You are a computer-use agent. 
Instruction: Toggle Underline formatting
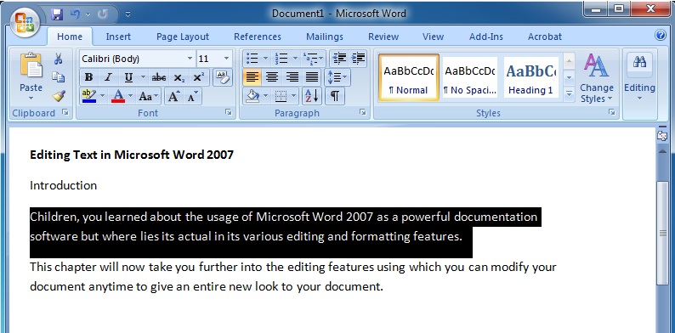click(128, 77)
